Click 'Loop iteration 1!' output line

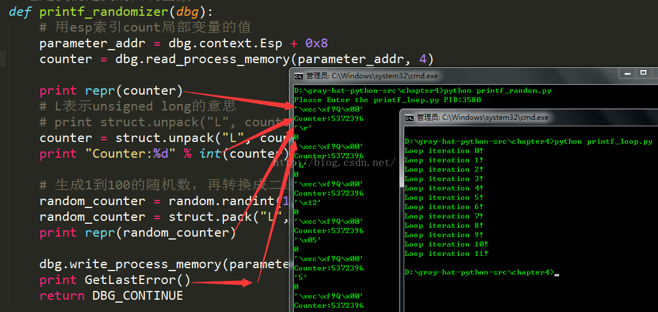pyautogui.click(x=443, y=160)
